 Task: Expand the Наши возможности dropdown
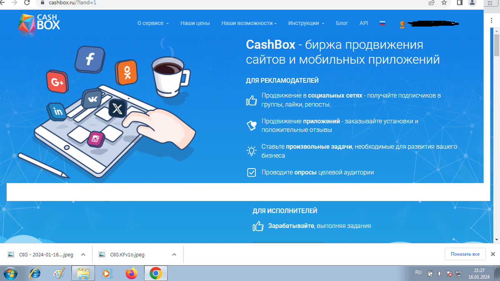pos(249,23)
